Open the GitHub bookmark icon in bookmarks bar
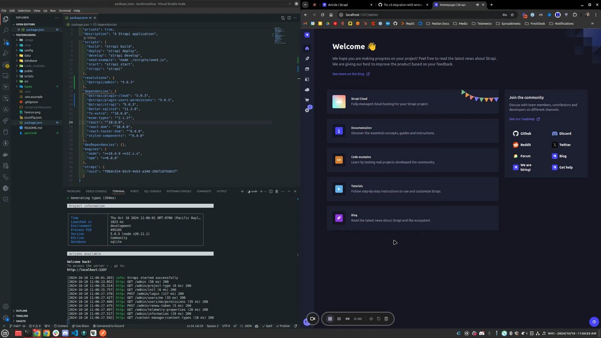The height and width of the screenshot is (338, 601). click(x=395, y=23)
